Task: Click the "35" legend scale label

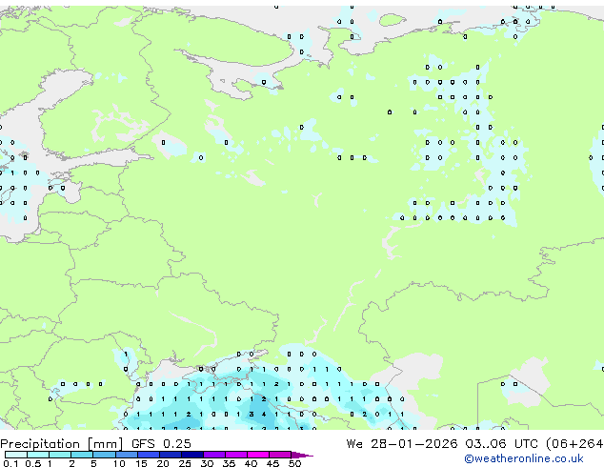Action: tap(229, 463)
